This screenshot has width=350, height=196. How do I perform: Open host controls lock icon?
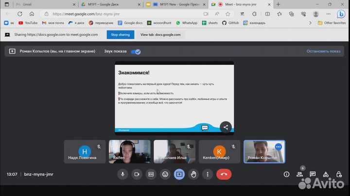pyautogui.click(x=339, y=174)
